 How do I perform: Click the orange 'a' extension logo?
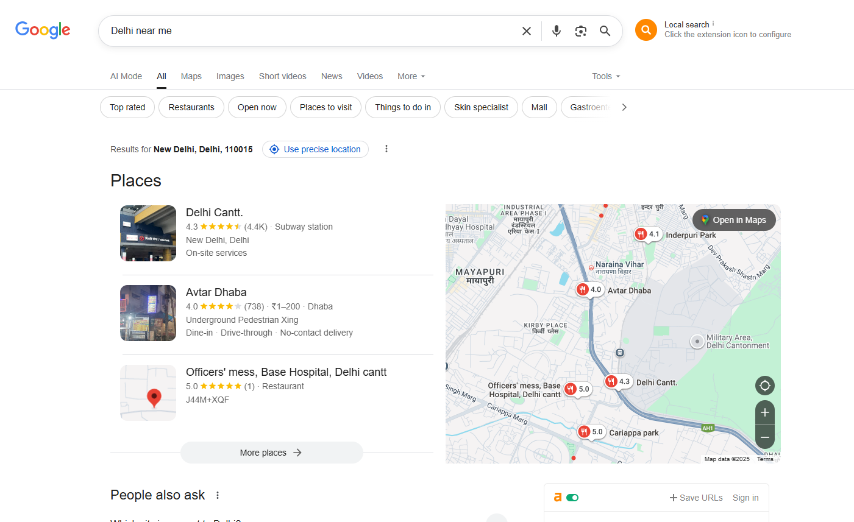(558, 498)
